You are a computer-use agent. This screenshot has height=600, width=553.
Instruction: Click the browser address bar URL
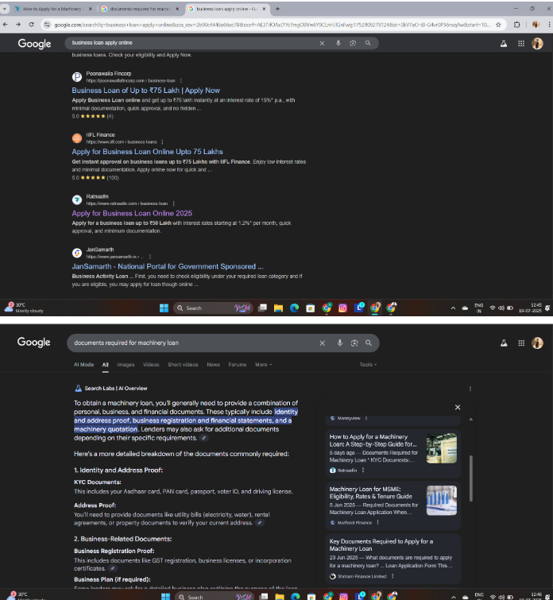pos(272,25)
